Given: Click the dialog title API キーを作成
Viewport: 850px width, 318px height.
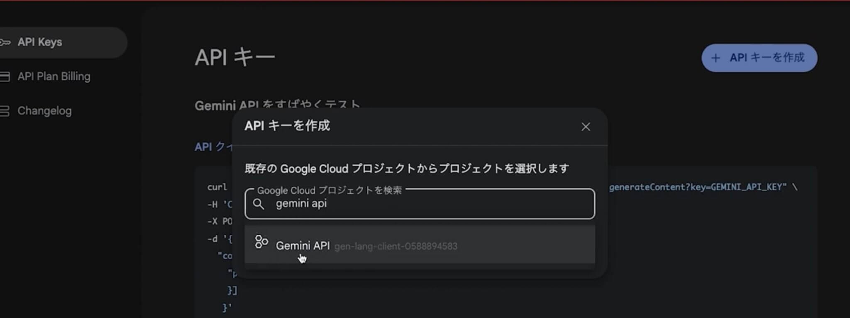Looking at the screenshot, I should [x=287, y=126].
